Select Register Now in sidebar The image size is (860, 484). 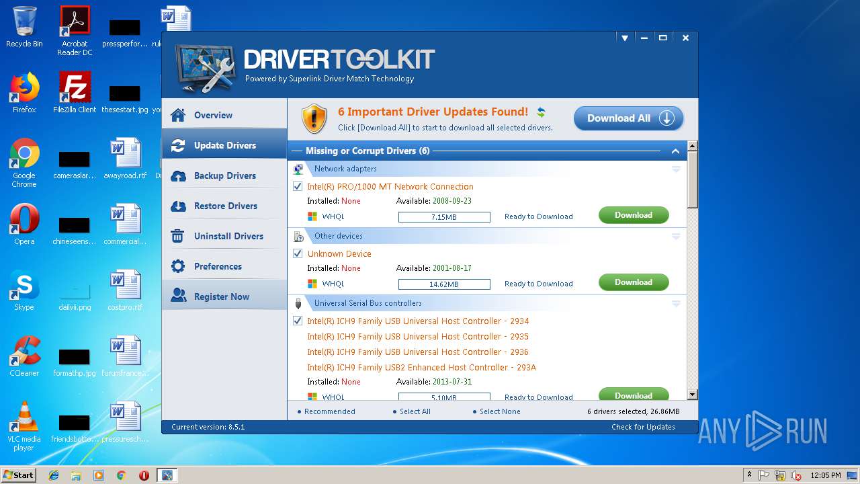tap(224, 296)
